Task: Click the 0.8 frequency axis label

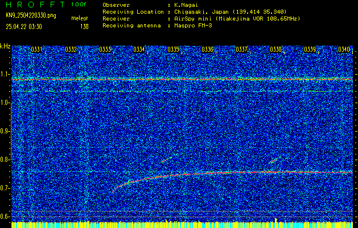Action: pos(5,160)
